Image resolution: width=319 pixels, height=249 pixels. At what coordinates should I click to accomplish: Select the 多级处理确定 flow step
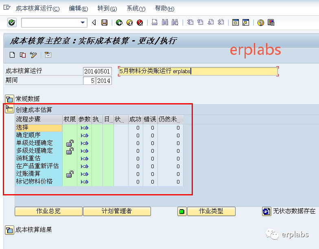click(39, 151)
